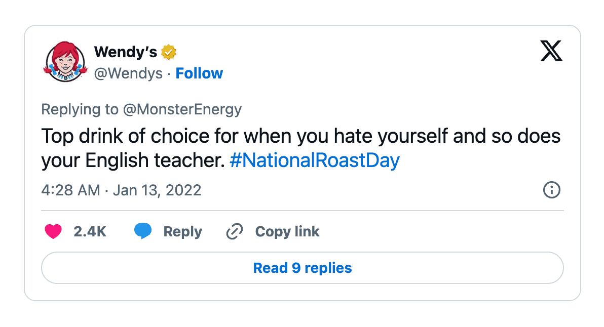Image resolution: width=604 pixels, height=327 pixels.
Task: Click the Jan 13, 2022 date
Action: point(157,190)
